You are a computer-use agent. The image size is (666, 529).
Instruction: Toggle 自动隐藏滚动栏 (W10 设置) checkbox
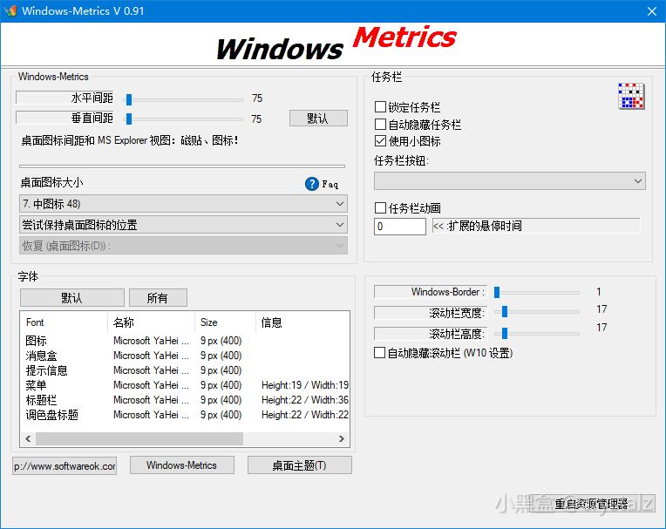point(380,352)
